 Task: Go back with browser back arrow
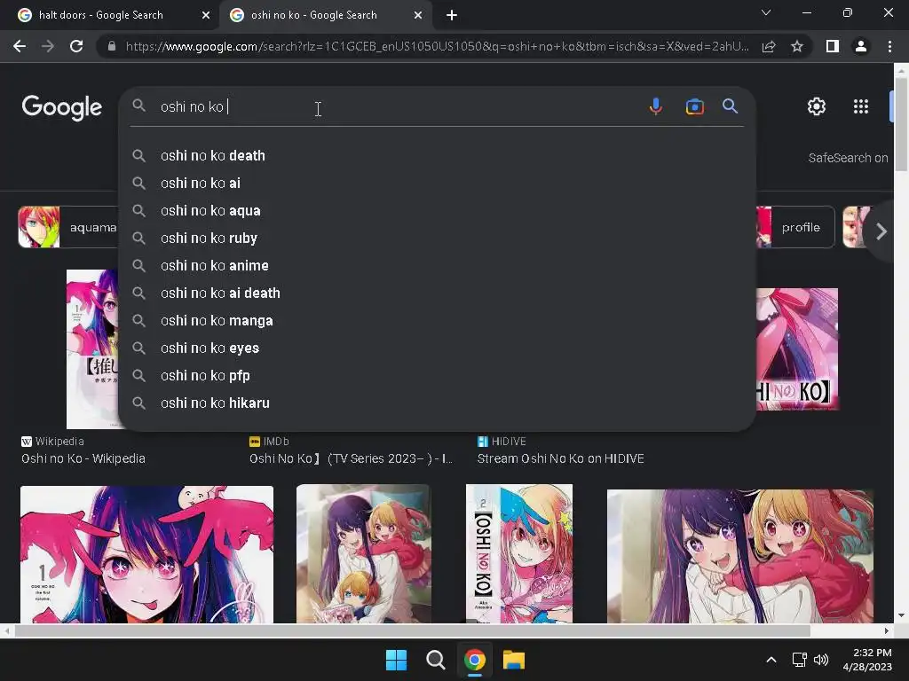20,46
